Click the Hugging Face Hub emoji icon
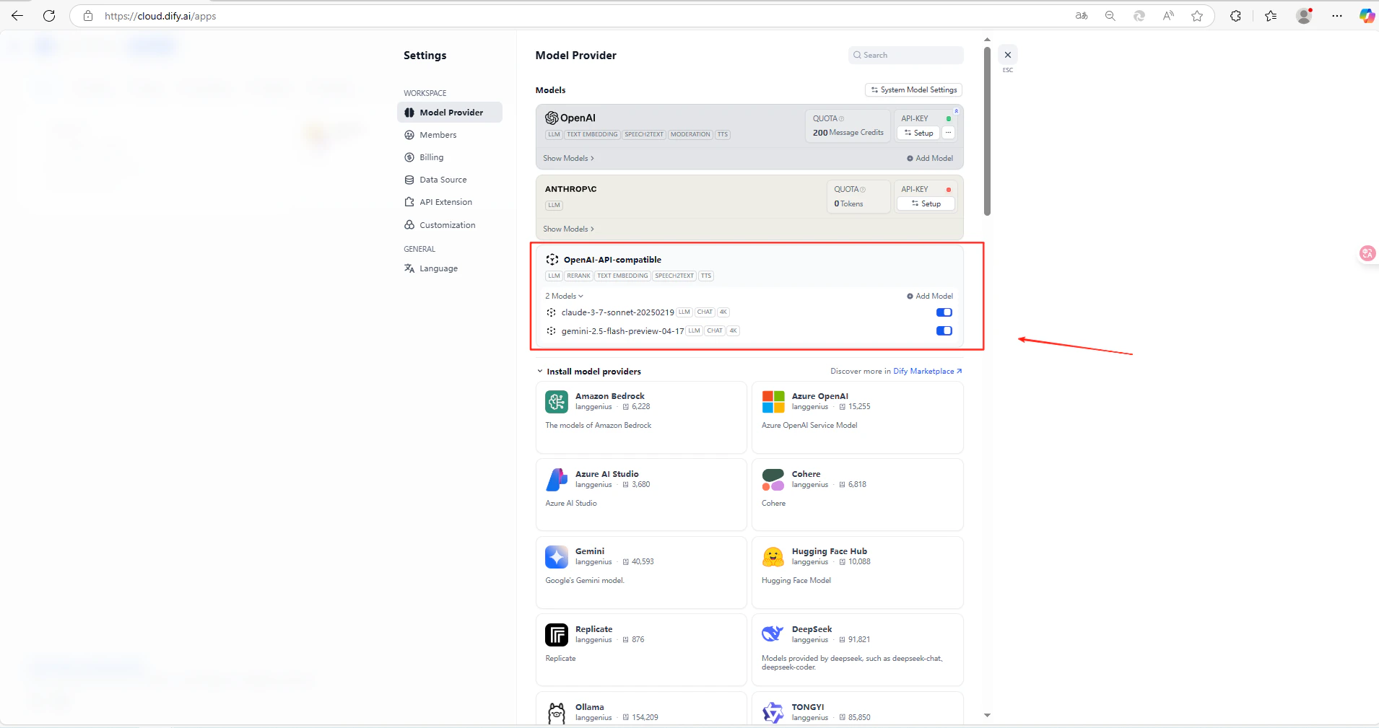Screen dimensions: 1379x728 pyautogui.click(x=773, y=557)
